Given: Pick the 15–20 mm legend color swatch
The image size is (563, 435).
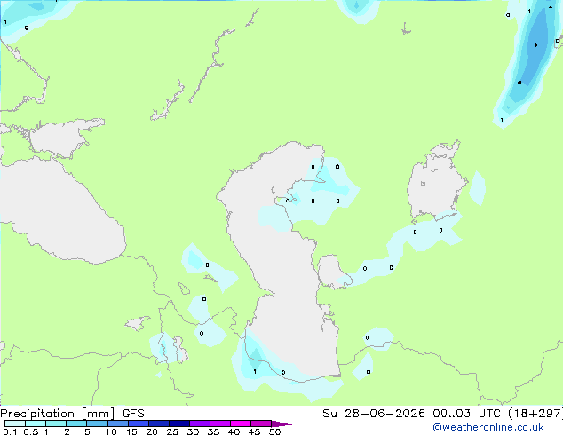Looking at the screenshot, I should (139, 423).
